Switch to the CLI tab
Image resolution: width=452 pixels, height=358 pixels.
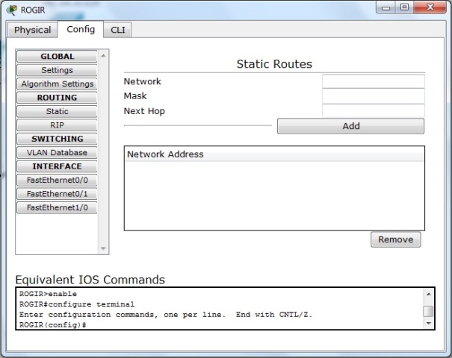pyautogui.click(x=117, y=30)
